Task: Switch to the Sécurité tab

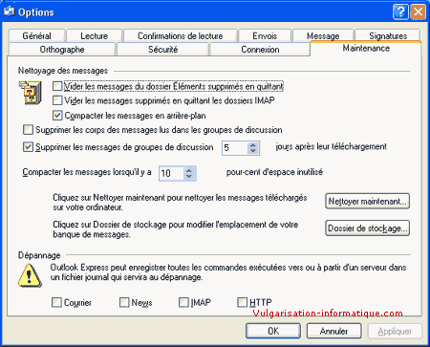Action: (162, 50)
